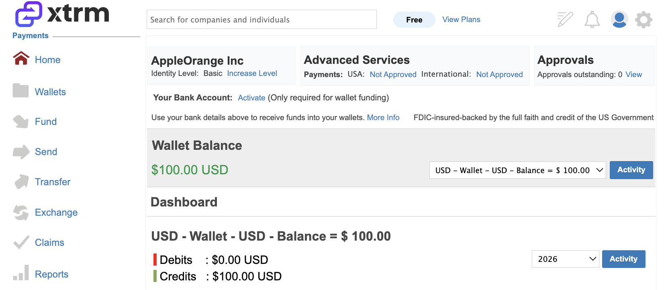
Task: Open the Fund sidebar item
Action: (x=46, y=122)
